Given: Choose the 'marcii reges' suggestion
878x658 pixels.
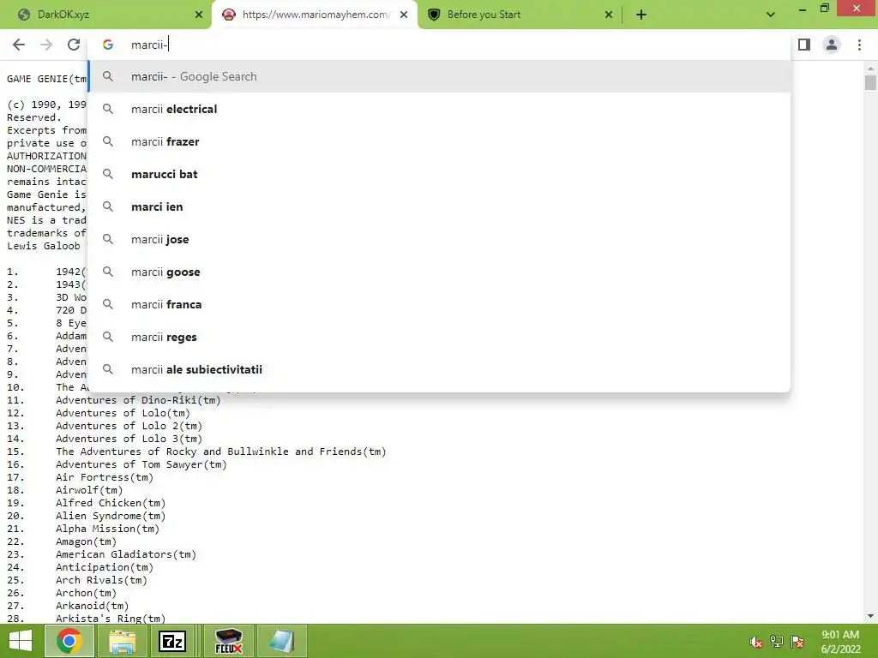Looking at the screenshot, I should click(440, 337).
